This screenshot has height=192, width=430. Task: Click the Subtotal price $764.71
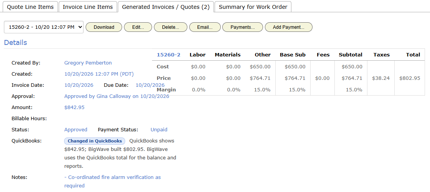(352, 78)
